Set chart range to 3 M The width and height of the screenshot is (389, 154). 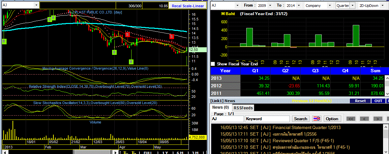click(x=195, y=152)
